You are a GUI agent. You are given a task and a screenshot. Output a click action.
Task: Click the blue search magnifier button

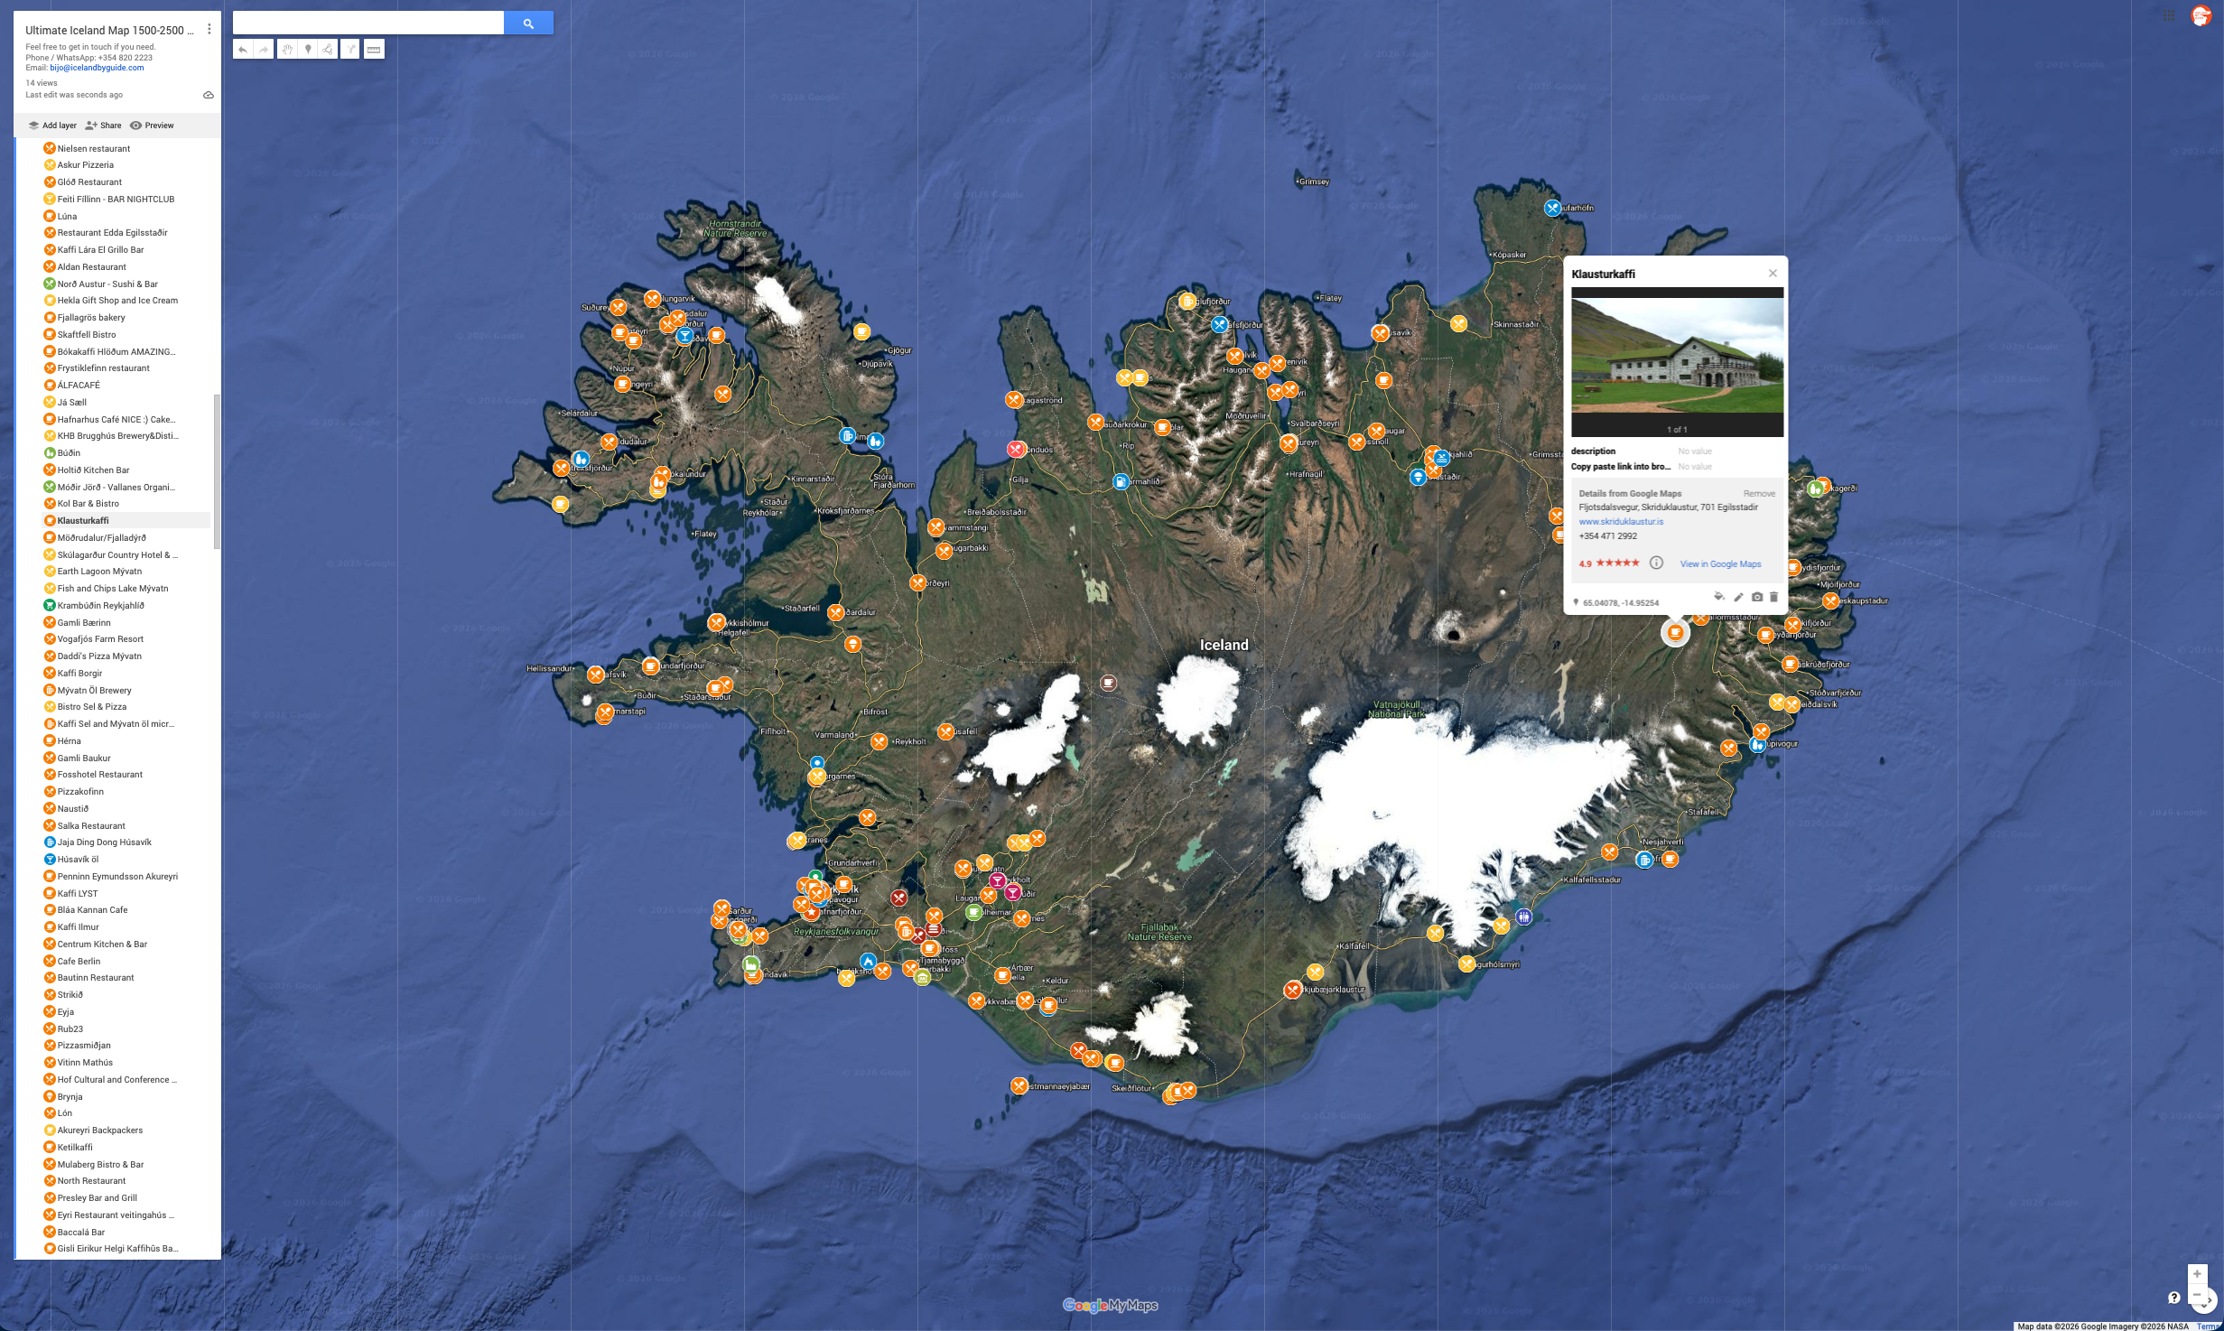coord(528,23)
